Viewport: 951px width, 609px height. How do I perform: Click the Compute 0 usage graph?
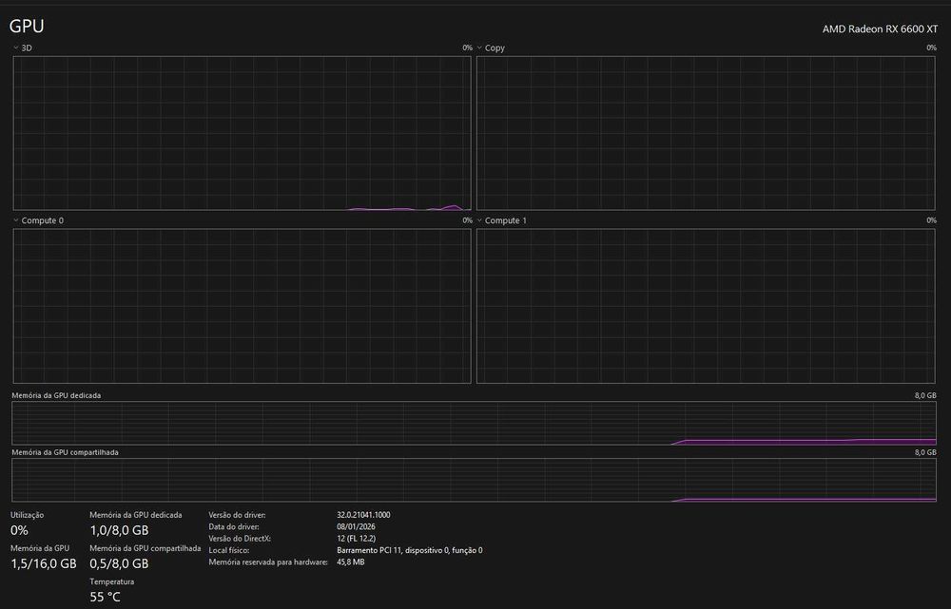click(242, 306)
